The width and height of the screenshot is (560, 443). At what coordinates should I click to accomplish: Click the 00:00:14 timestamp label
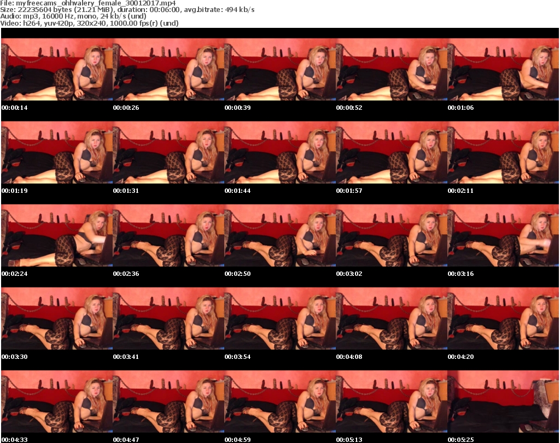[x=15, y=108]
